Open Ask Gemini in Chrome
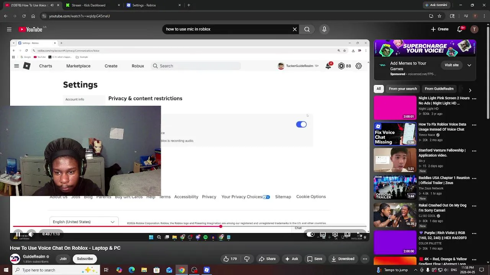This screenshot has width=490, height=275. 436,5
